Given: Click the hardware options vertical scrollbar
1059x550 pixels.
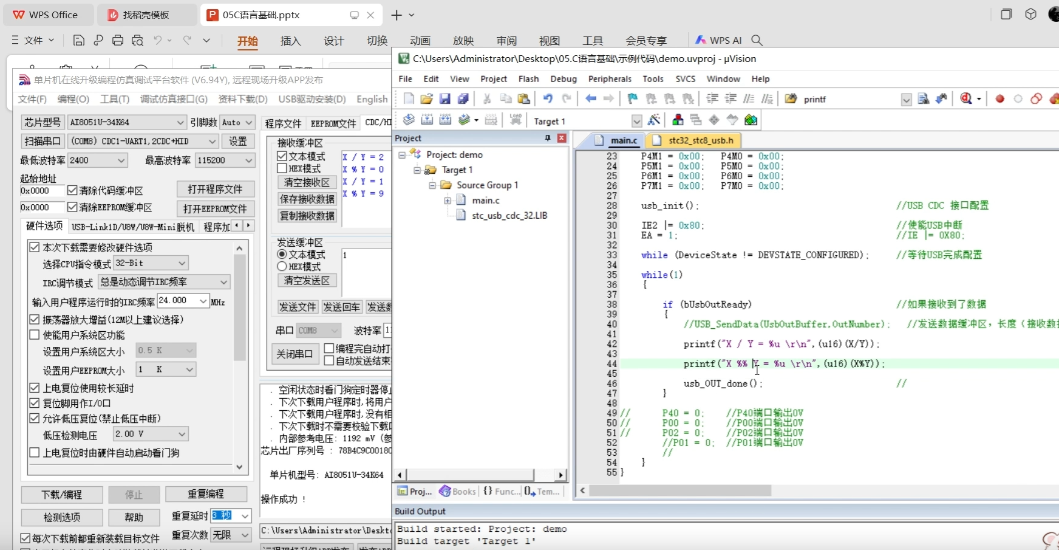Looking at the screenshot, I should [239, 309].
